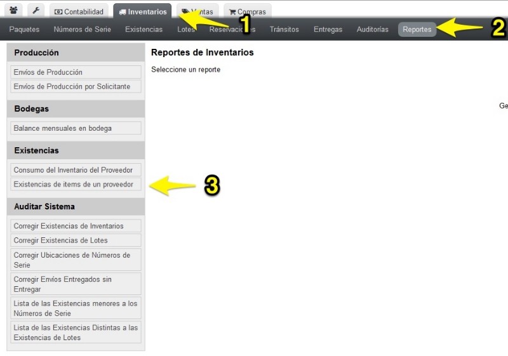Open Envíos de Producción por Solicitante
The image size is (508, 356).
[x=76, y=86]
